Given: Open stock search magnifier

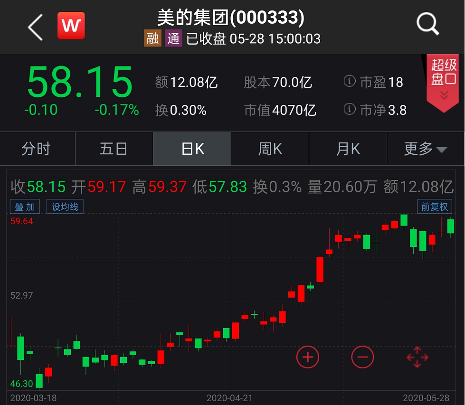Looking at the screenshot, I should 427,24.
